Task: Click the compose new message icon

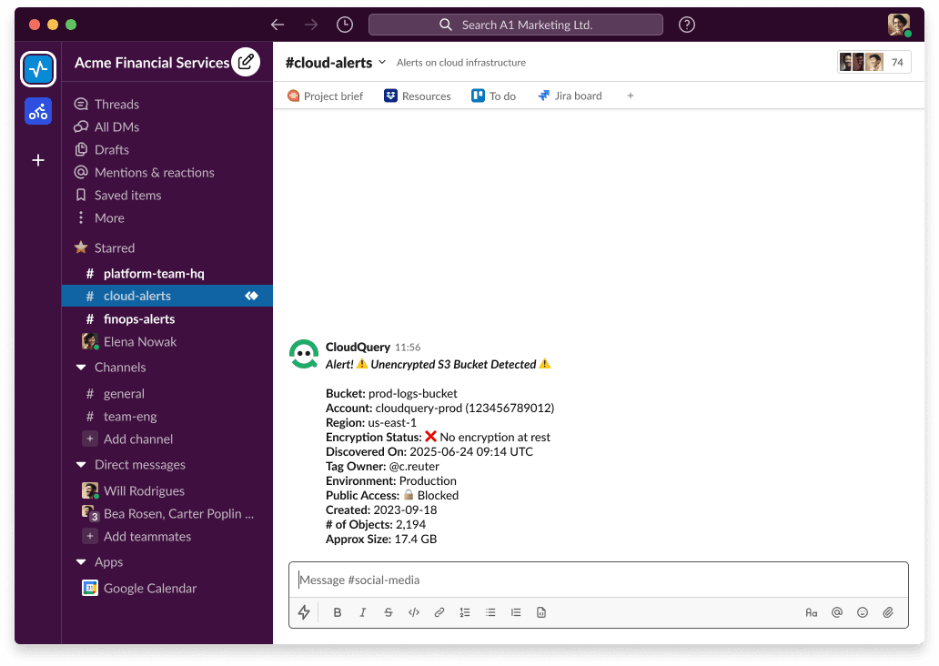Action: pos(246,62)
